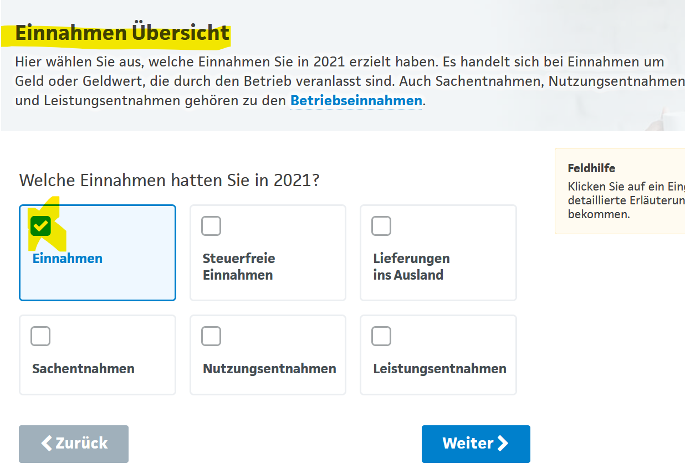685x474 pixels.
Task: Toggle the Leistungsentnahmen checkbox on
Action: point(381,336)
